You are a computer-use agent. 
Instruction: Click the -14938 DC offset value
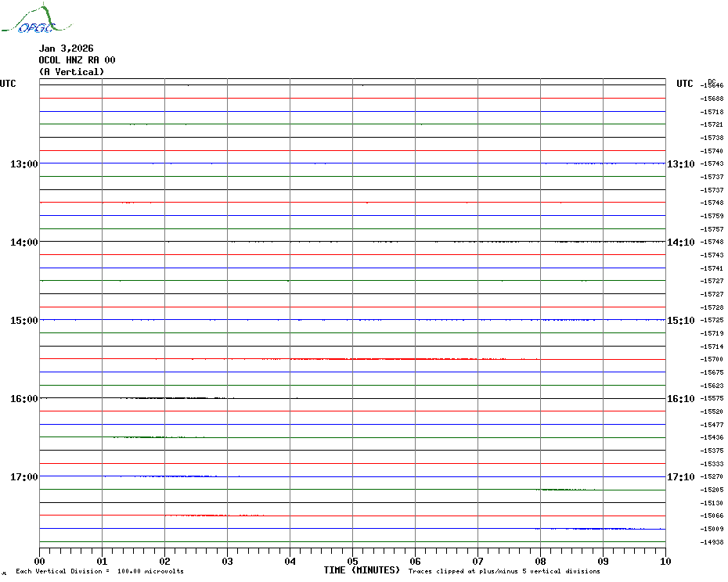(x=712, y=542)
